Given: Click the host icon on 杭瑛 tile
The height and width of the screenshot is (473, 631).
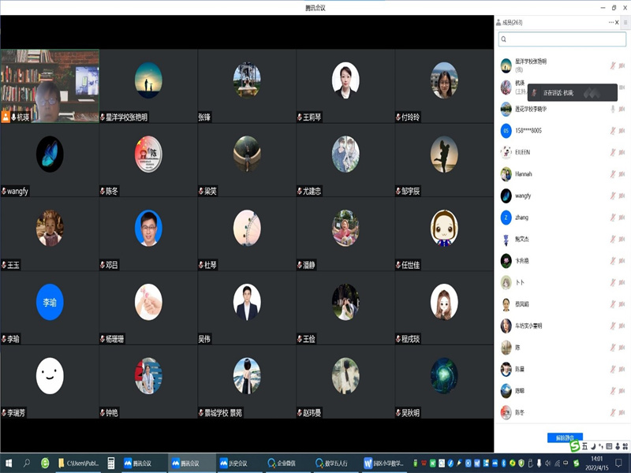Looking at the screenshot, I should coord(6,117).
